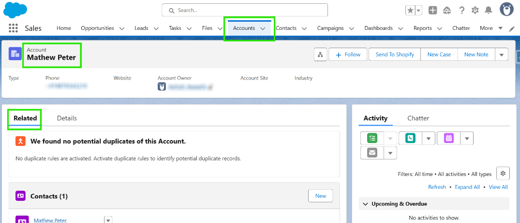Open Global Actions plus icon
This screenshot has width=520, height=223.
432,10
